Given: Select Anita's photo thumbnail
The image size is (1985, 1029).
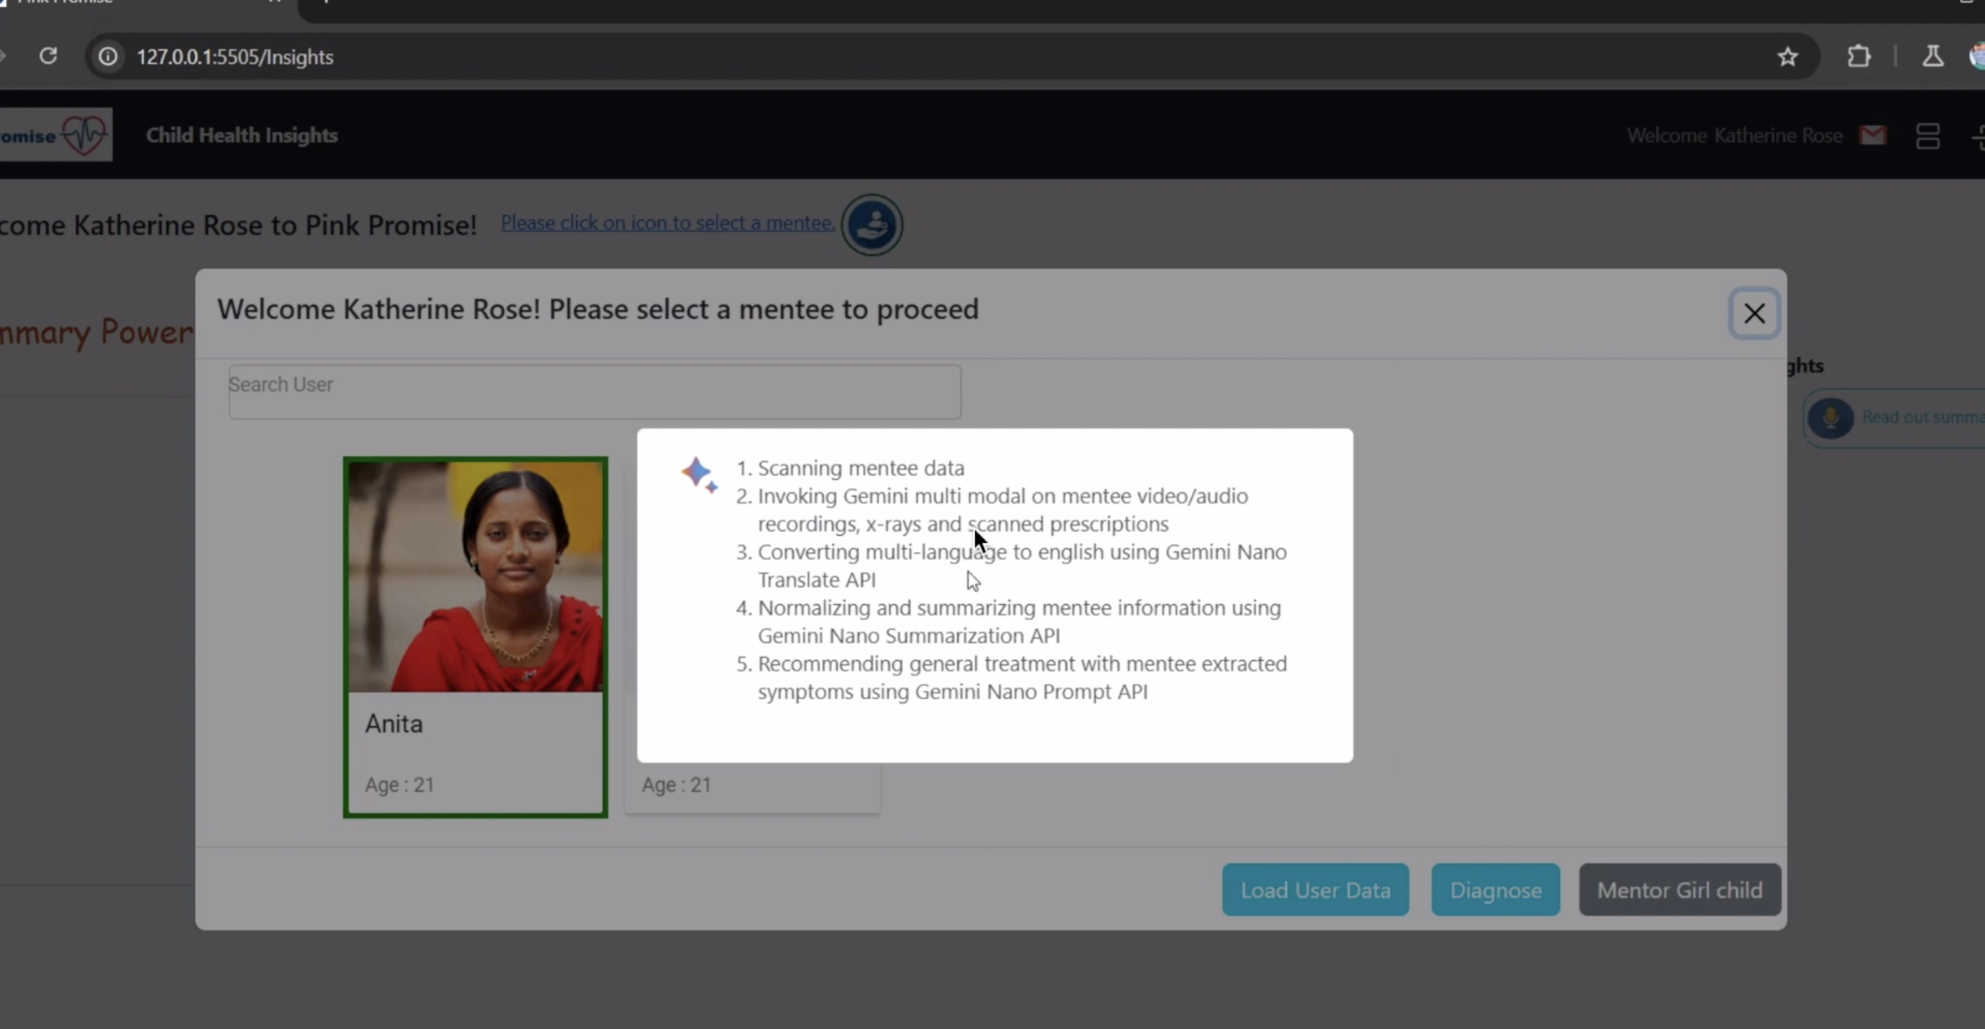Looking at the screenshot, I should coord(476,576).
